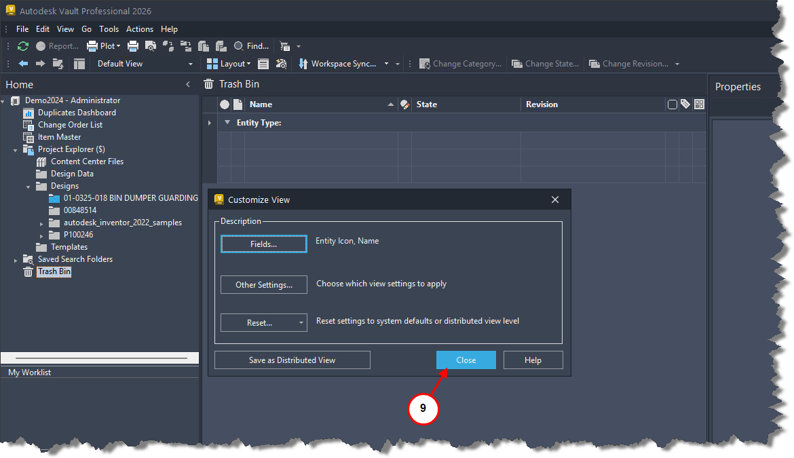Click the Name column header
794x458 pixels.
321,104
